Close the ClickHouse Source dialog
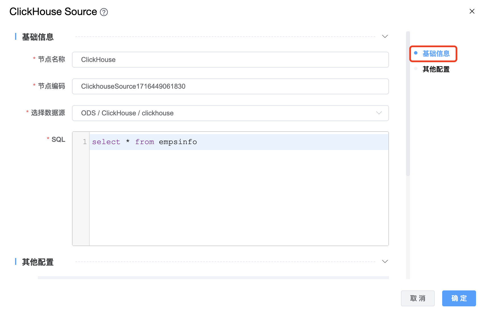This screenshot has width=486, height=316. (x=472, y=11)
